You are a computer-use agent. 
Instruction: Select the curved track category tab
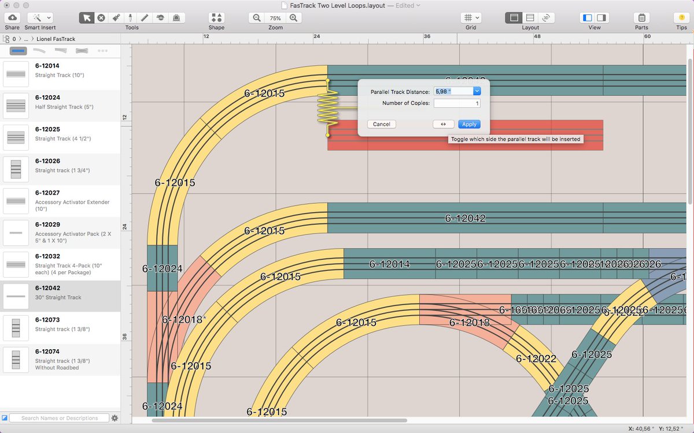tap(42, 51)
